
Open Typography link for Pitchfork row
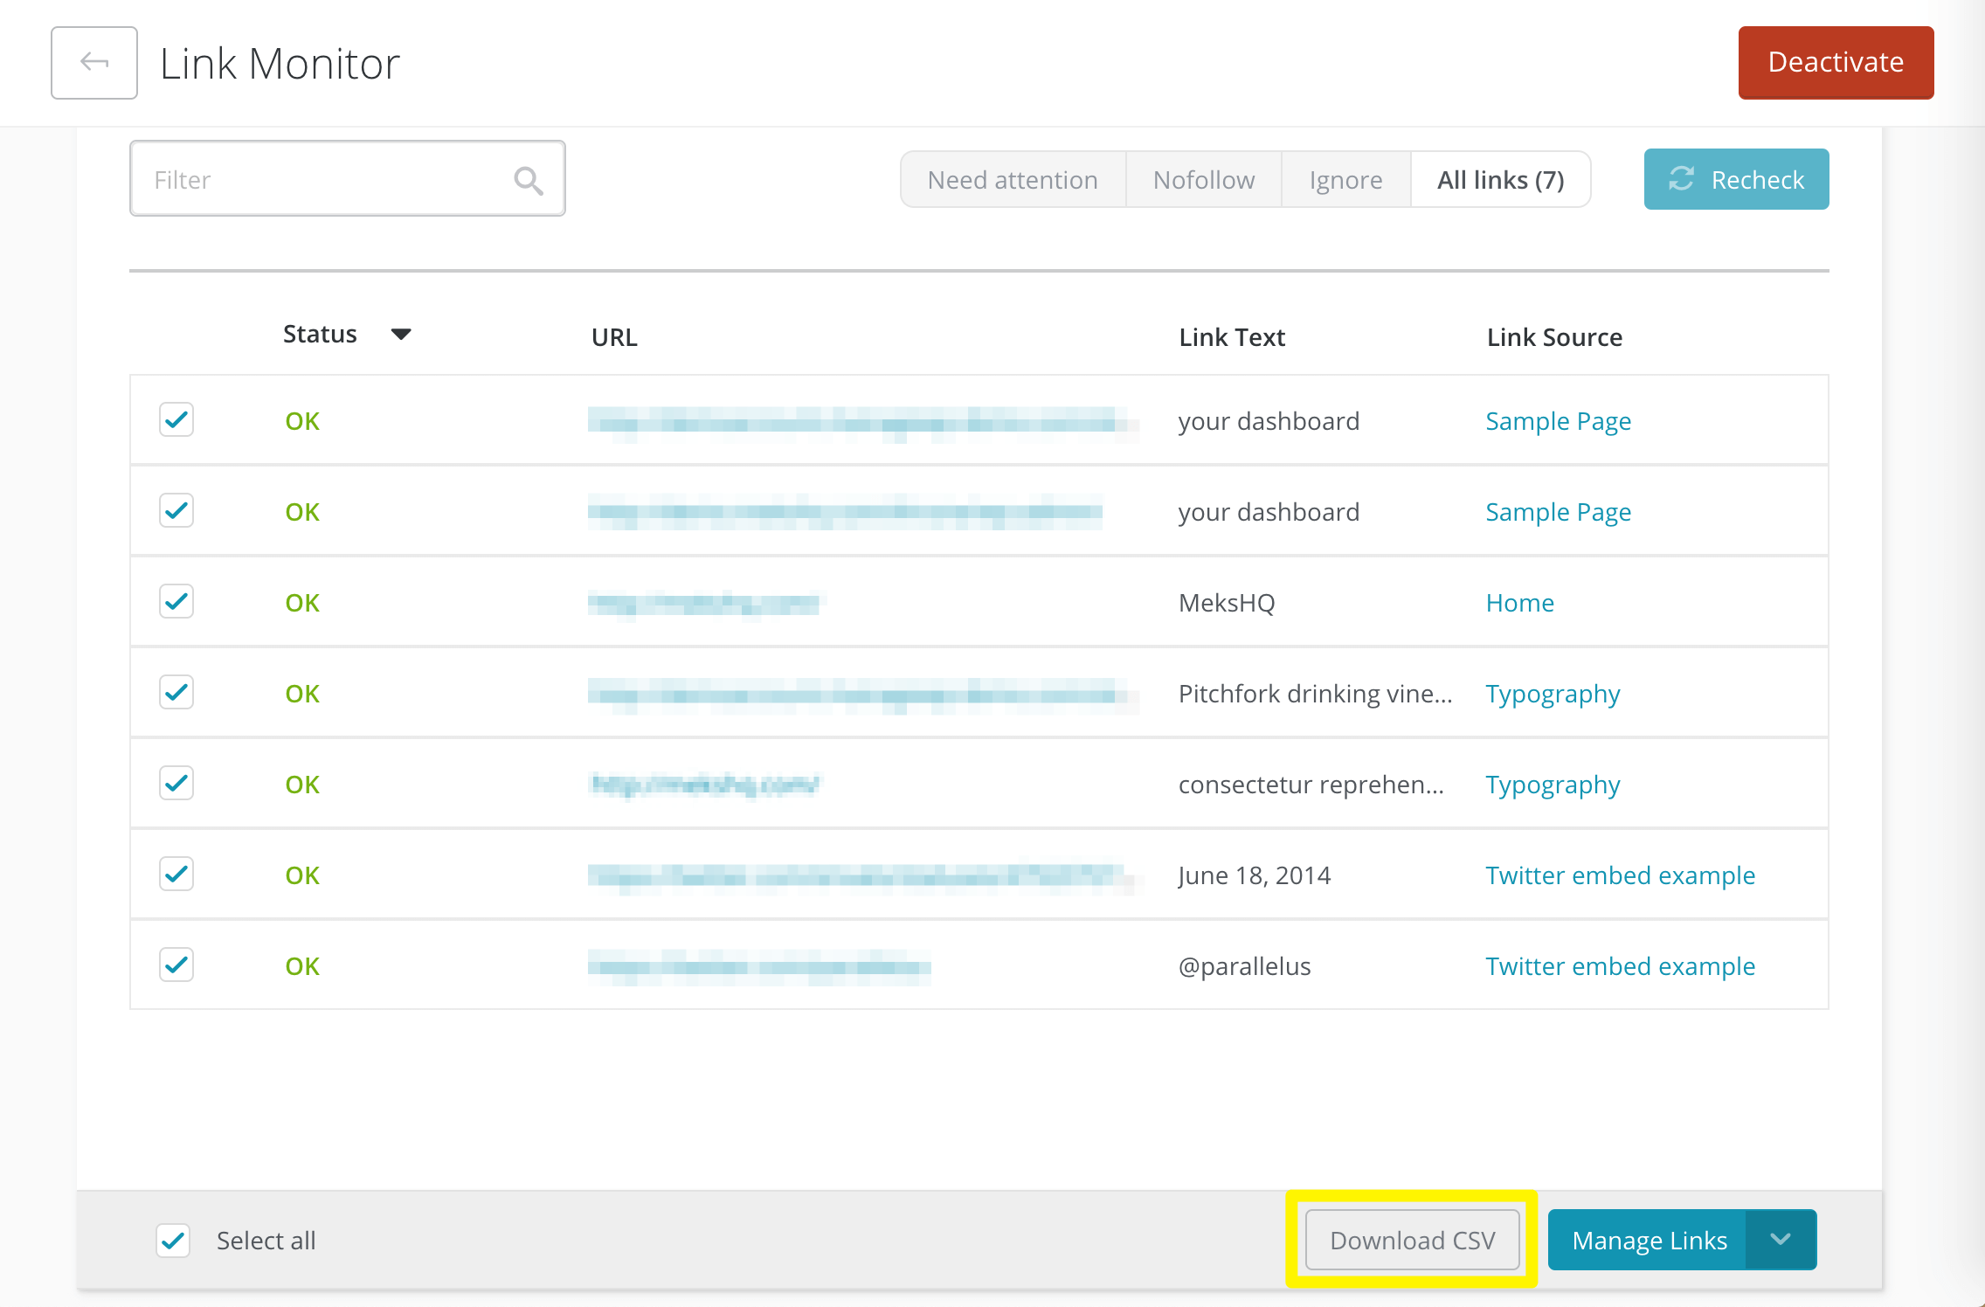1553,694
